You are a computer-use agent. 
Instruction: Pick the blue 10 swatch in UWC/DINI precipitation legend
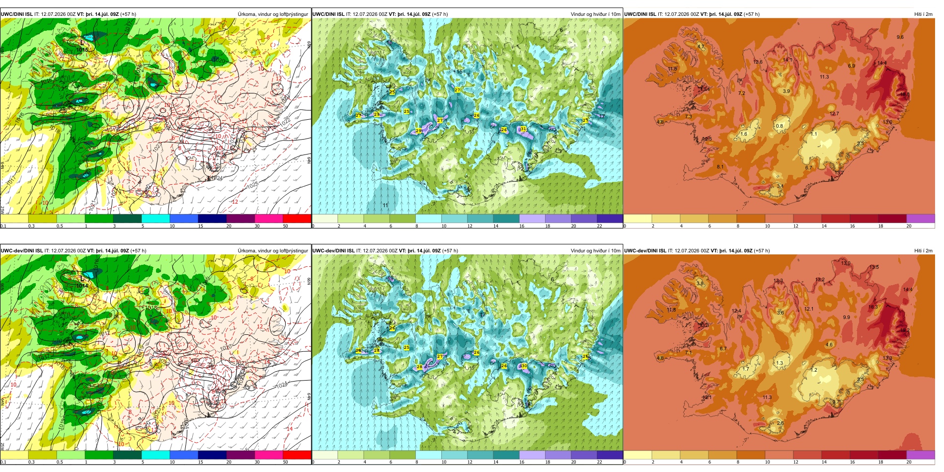coord(184,218)
